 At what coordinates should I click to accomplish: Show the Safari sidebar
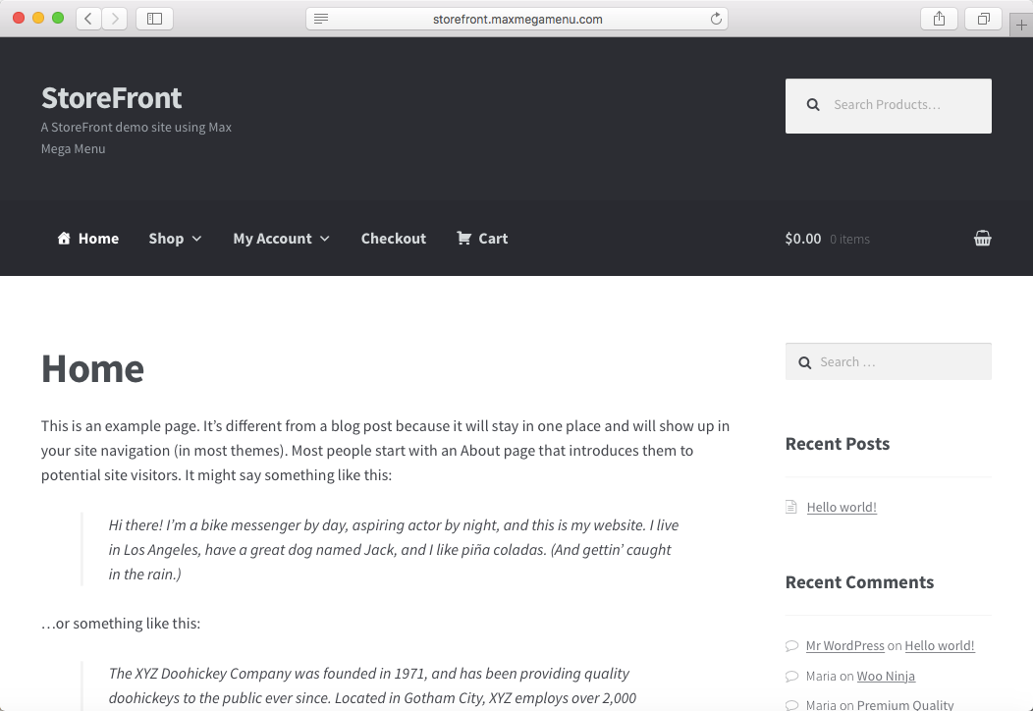click(x=154, y=19)
